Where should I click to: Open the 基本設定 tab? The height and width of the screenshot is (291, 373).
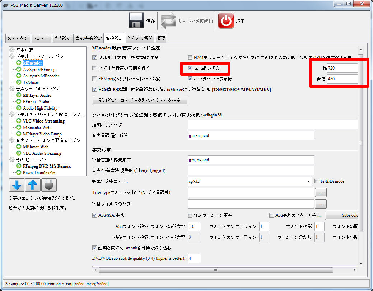coord(62,38)
